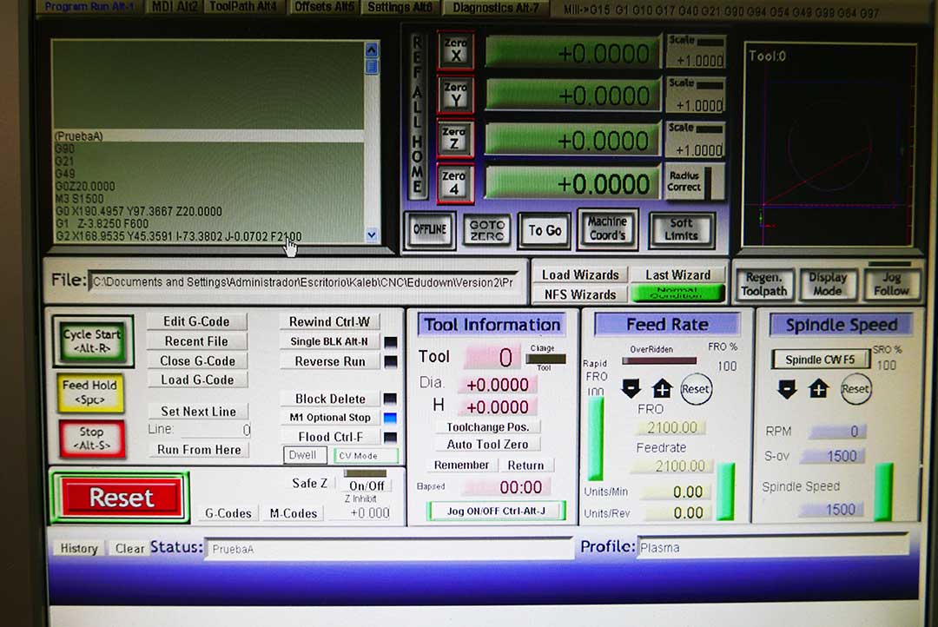Open Settings tab

pos(400,7)
